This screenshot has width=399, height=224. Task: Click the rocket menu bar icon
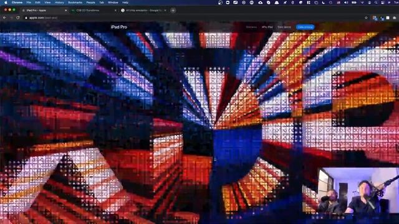tap(285, 2)
